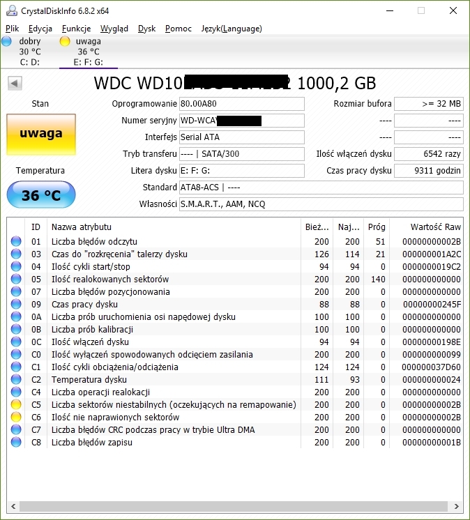
Task: Click status orb for attribute 04 start/stop cycles
Action: pos(16,266)
